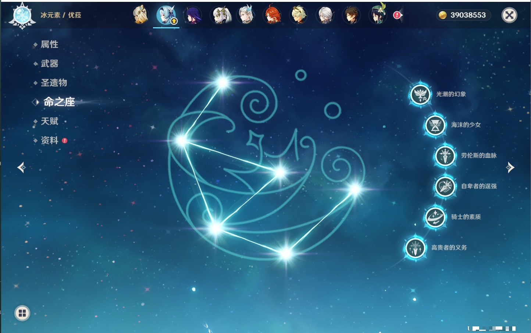View the 自卑者的逞强 constellation node
Viewport: 531px width, 333px height.
tap(445, 187)
